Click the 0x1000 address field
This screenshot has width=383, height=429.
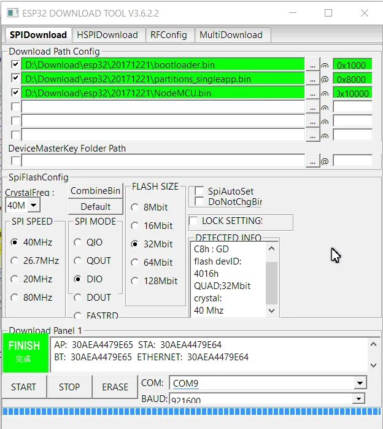352,65
